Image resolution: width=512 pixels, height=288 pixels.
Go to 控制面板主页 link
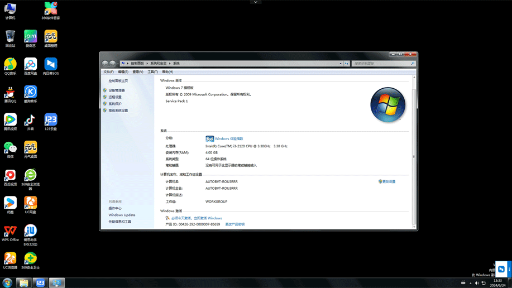click(x=118, y=81)
